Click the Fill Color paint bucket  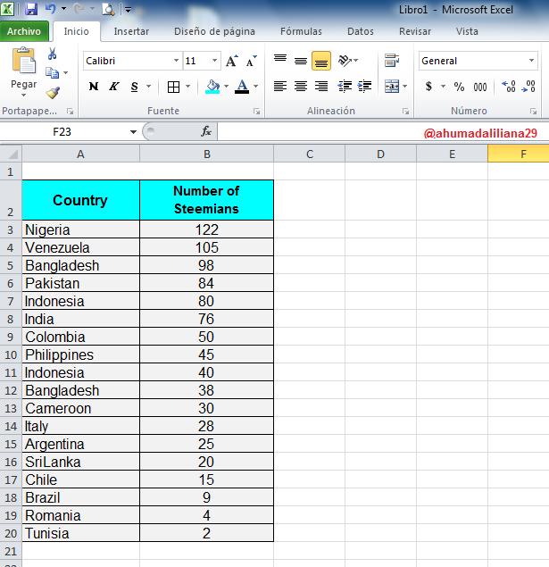(x=212, y=87)
